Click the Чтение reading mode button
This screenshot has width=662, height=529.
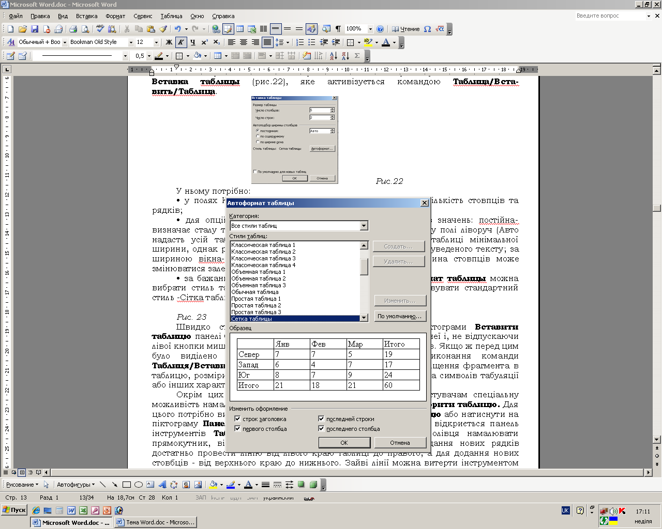(405, 29)
